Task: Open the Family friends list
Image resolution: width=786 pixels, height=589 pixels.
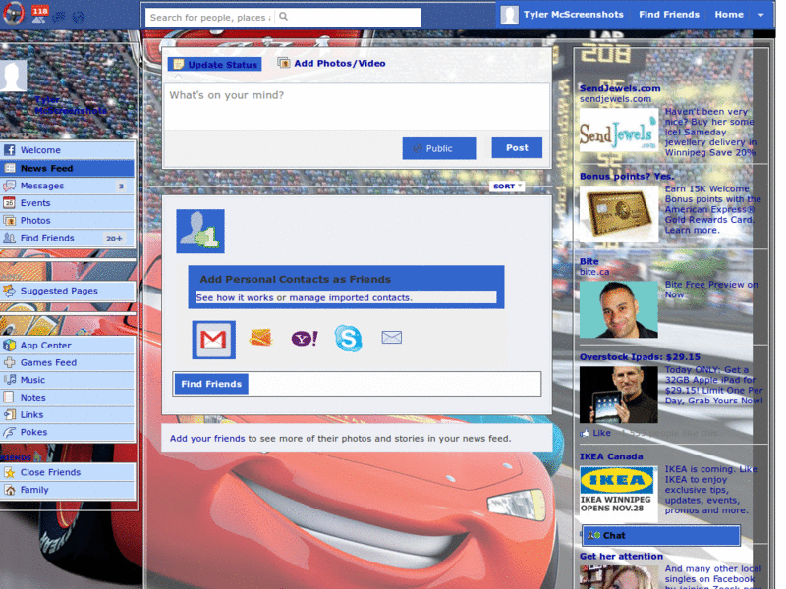Action: coord(68,490)
